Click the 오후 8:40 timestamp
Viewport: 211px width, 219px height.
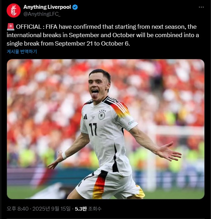tap(17, 209)
